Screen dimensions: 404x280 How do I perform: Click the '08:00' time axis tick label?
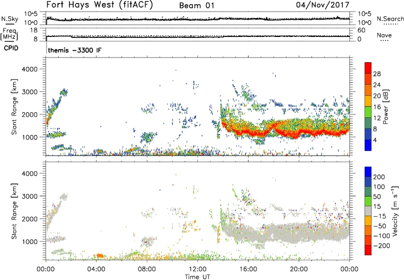tap(147, 269)
